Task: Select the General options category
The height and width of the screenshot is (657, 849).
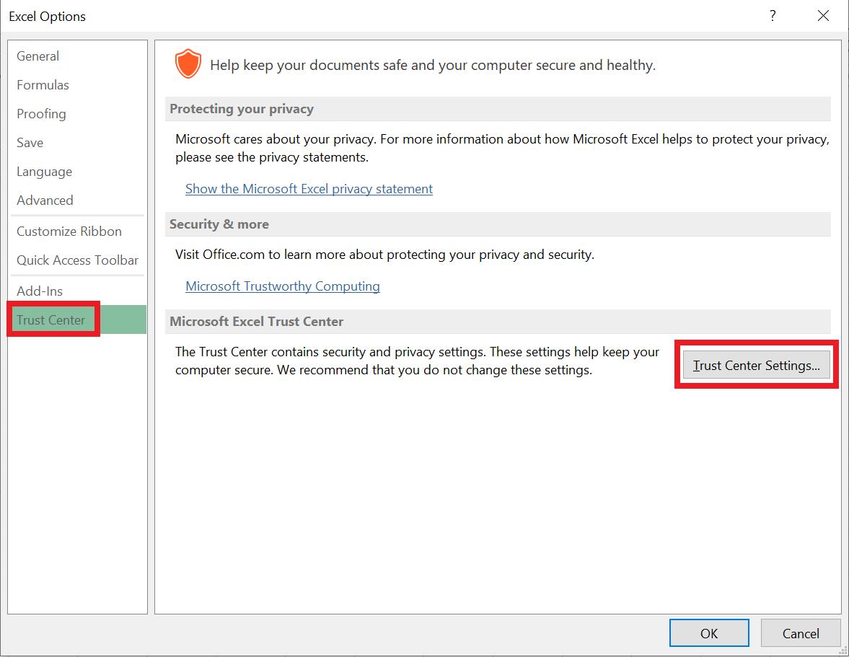Action: point(38,56)
